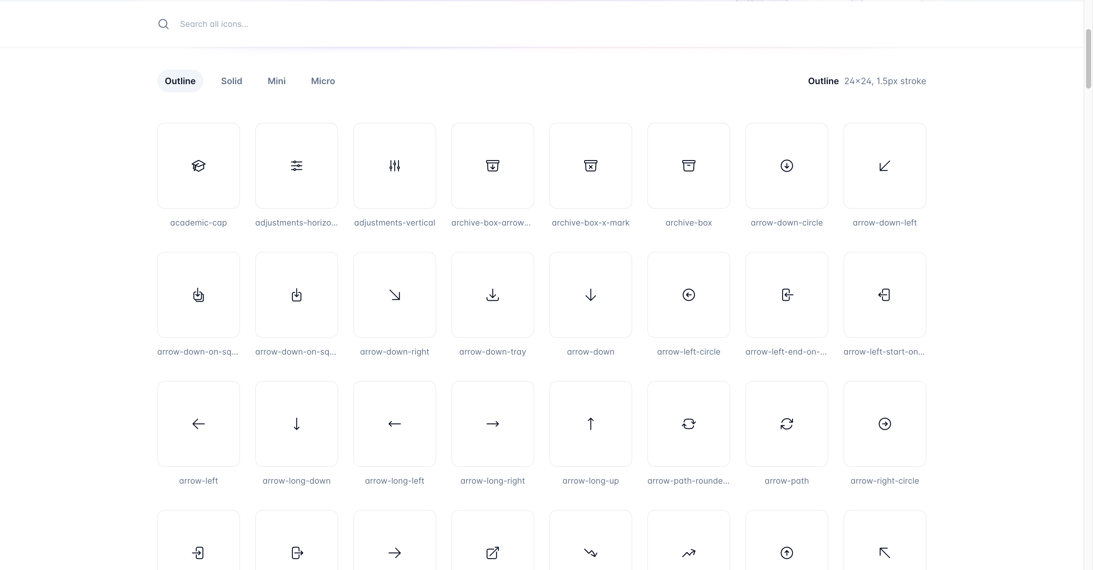The image size is (1093, 570).
Task: Pick the arrow-left-end-on-rectangle icon
Action: click(787, 294)
